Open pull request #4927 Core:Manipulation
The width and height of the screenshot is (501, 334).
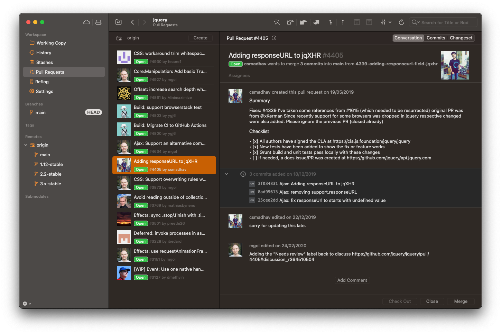[164, 75]
